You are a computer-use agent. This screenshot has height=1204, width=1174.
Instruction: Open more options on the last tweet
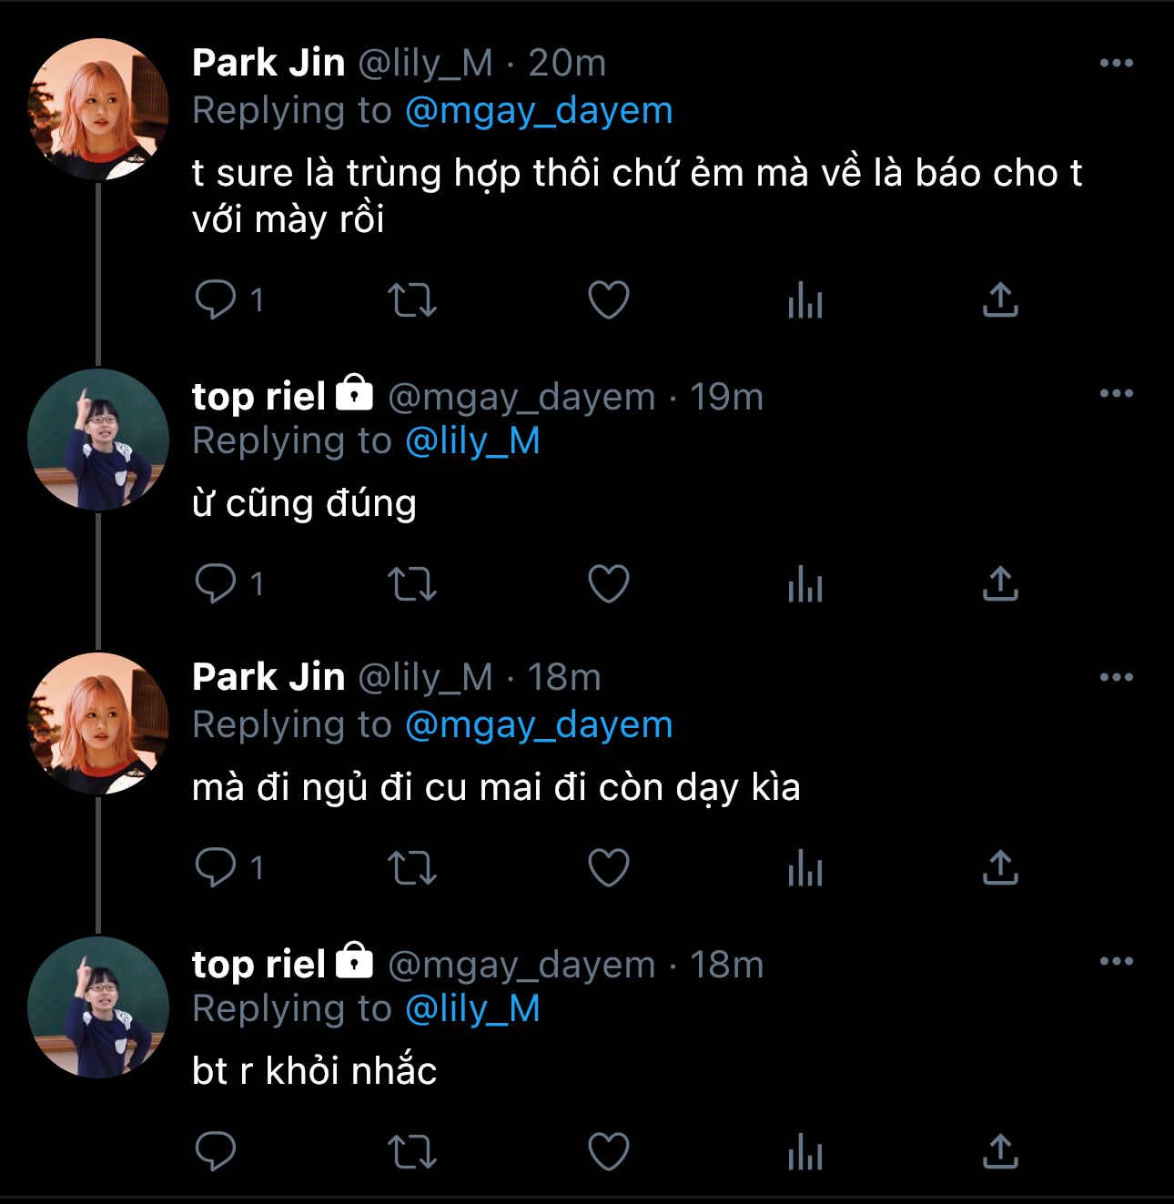(1116, 961)
